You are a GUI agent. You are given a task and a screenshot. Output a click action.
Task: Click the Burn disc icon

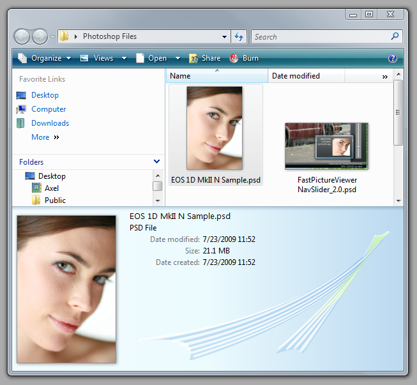coord(234,58)
